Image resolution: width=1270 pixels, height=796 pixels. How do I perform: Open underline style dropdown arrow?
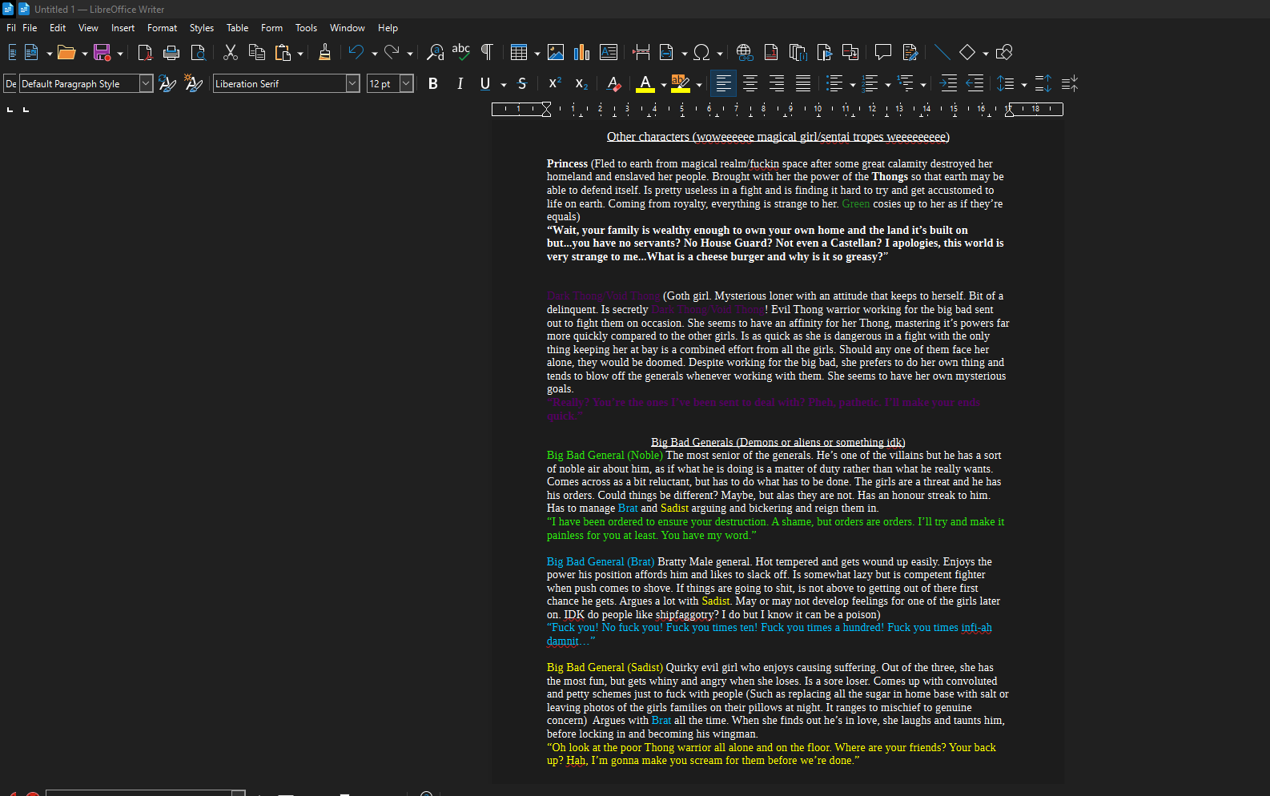pos(504,84)
